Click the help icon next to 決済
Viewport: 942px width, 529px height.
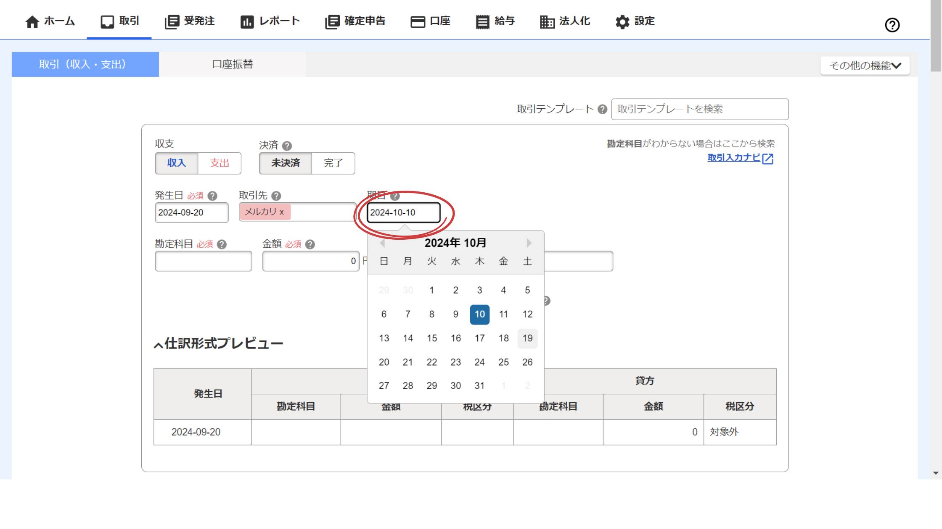coord(287,146)
